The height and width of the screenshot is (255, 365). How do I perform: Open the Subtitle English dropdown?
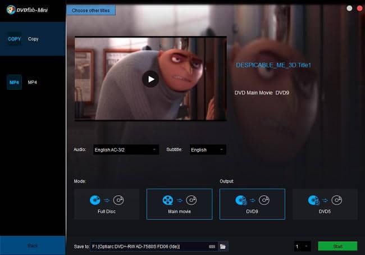point(208,150)
